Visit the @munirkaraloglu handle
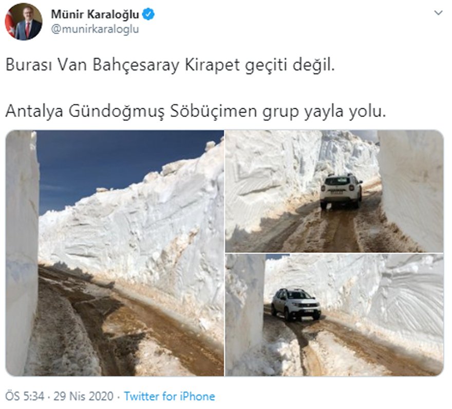 (95, 29)
